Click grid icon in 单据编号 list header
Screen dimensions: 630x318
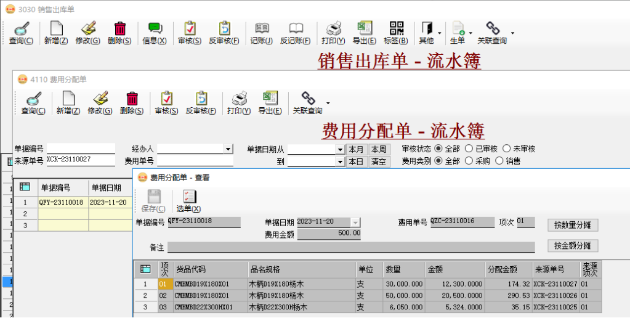[25, 187]
